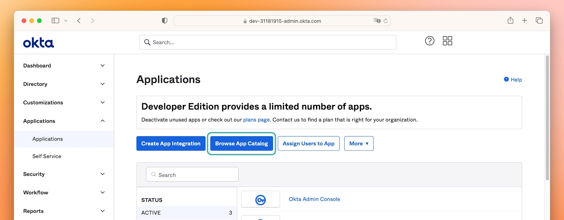This screenshot has height=220, width=564.
Task: Click Create App Integration button
Action: click(x=171, y=144)
